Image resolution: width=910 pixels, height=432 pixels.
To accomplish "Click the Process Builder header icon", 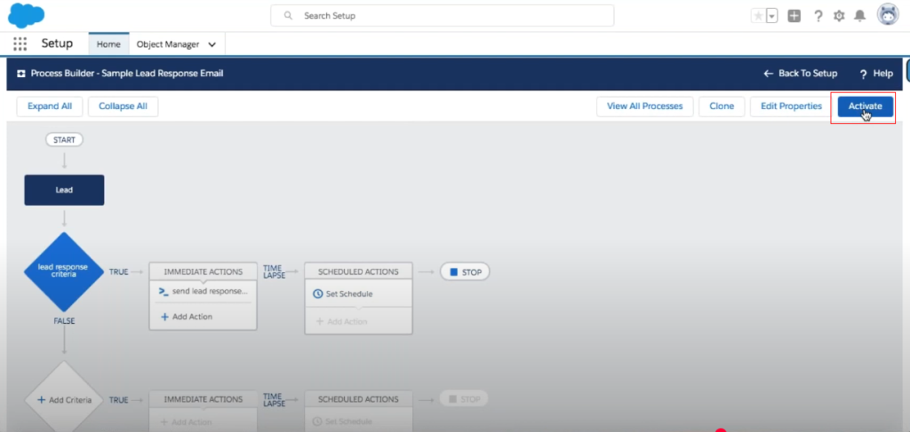I will 21,74.
